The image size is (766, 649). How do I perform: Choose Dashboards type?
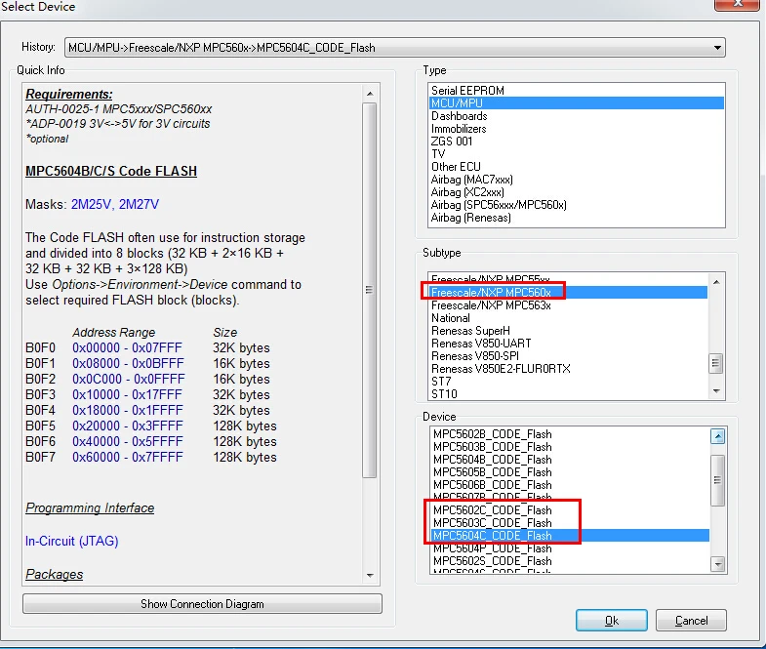point(577,116)
